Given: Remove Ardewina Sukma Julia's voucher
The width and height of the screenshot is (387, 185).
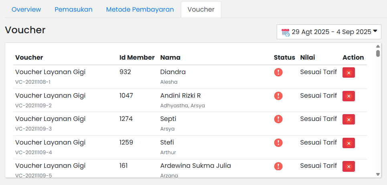Looking at the screenshot, I should click(x=349, y=167).
